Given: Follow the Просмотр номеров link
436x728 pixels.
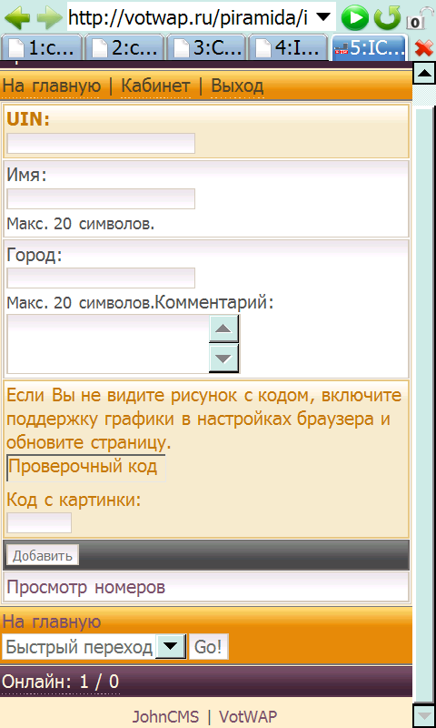Looking at the screenshot, I should tap(86, 587).
